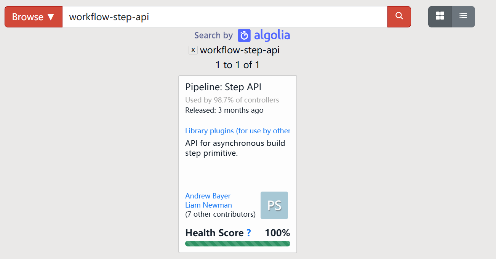
Task: Click the 7 other contributors text
Action: pos(220,214)
